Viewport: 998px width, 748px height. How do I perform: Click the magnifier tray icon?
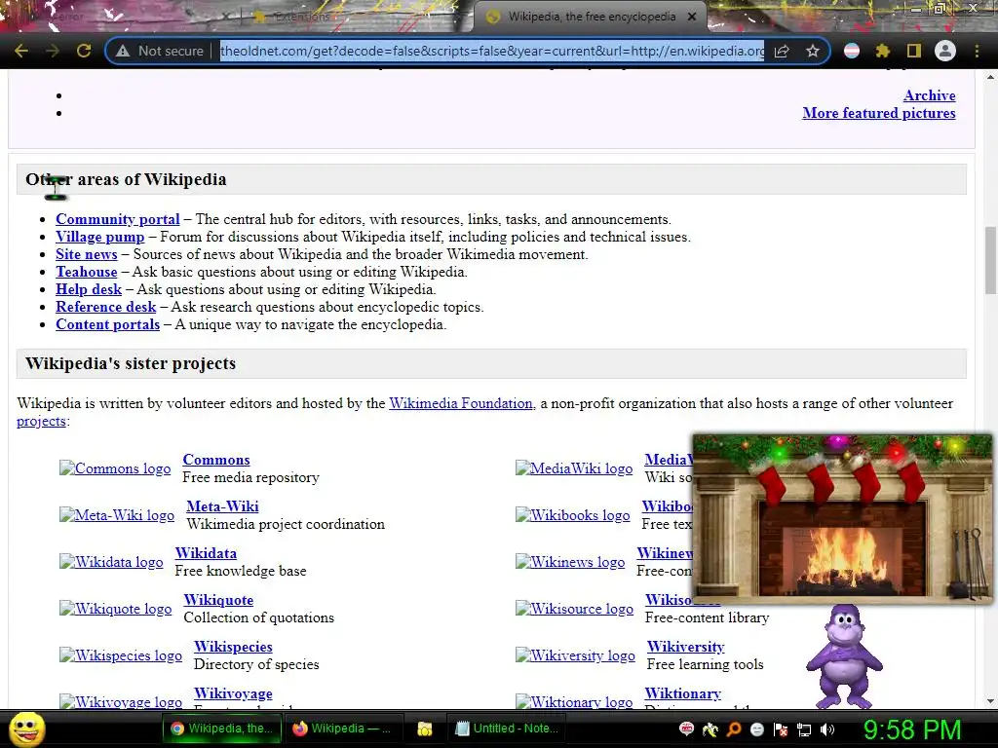click(733, 729)
